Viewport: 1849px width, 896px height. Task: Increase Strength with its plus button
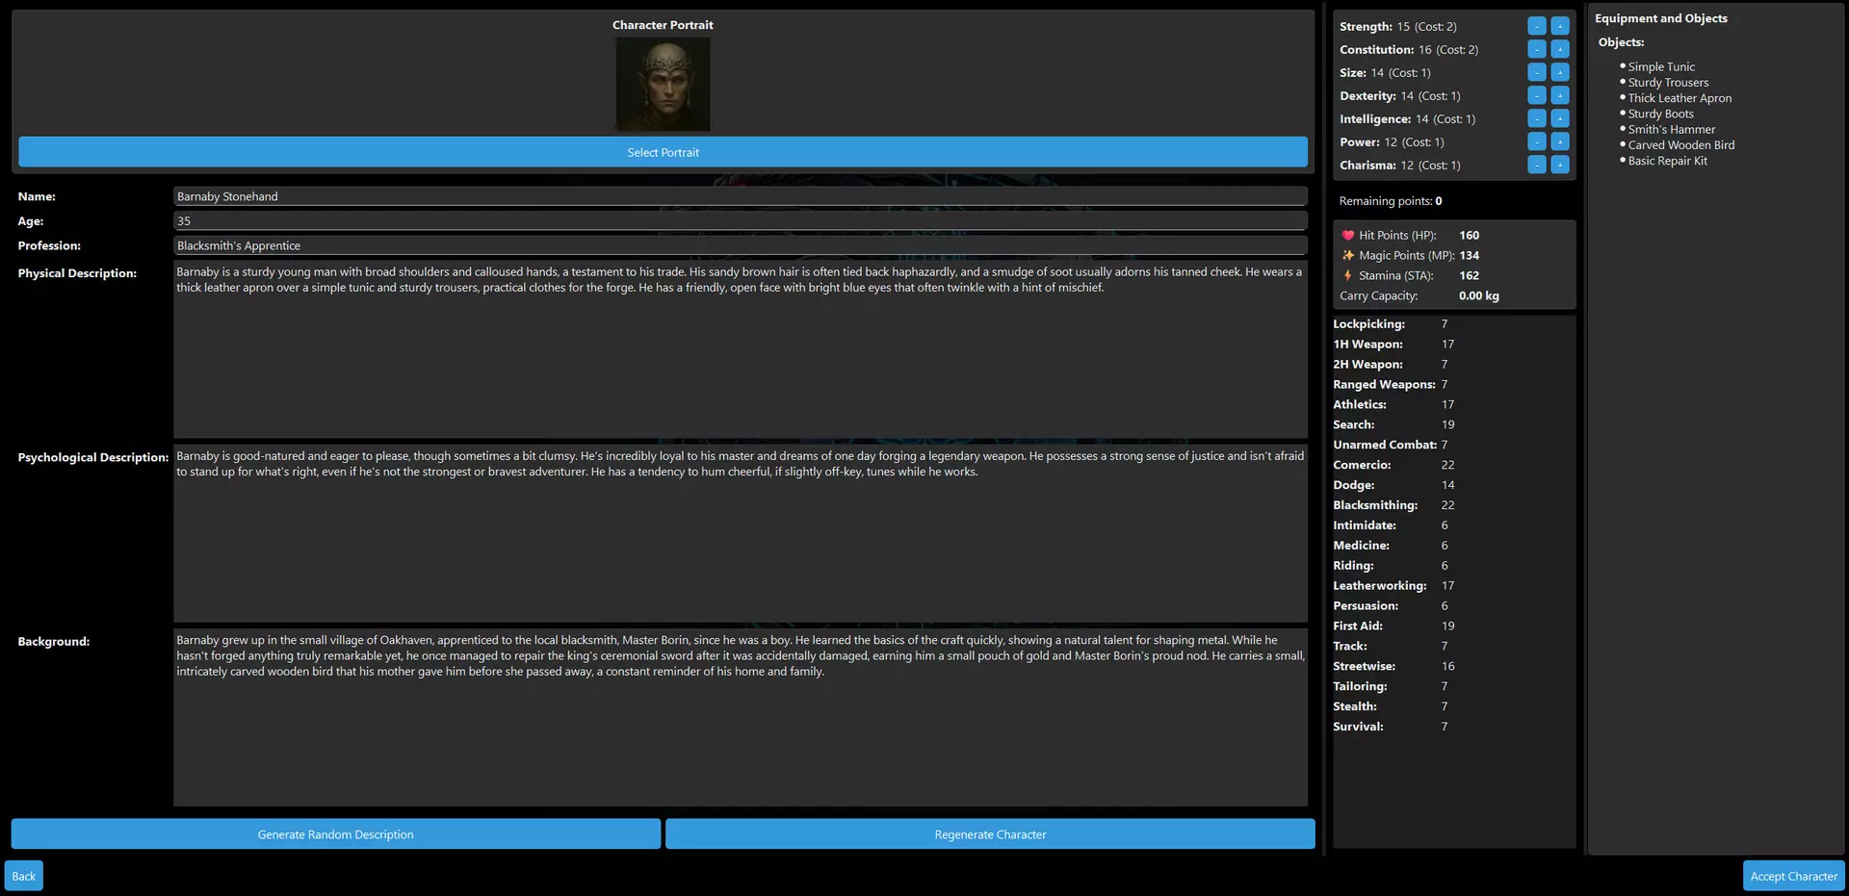[x=1560, y=26]
